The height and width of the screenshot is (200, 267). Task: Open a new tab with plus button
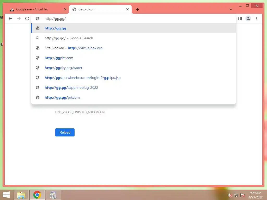tap(137, 9)
